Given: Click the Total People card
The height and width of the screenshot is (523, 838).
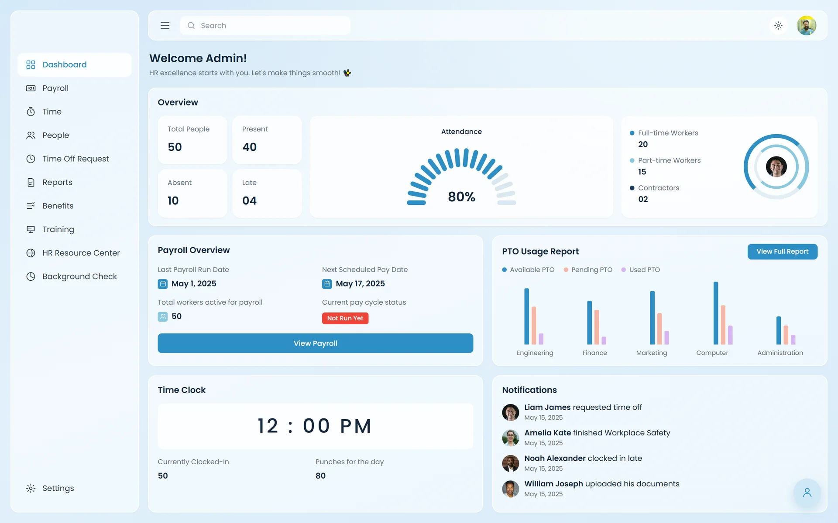Looking at the screenshot, I should pos(192,140).
